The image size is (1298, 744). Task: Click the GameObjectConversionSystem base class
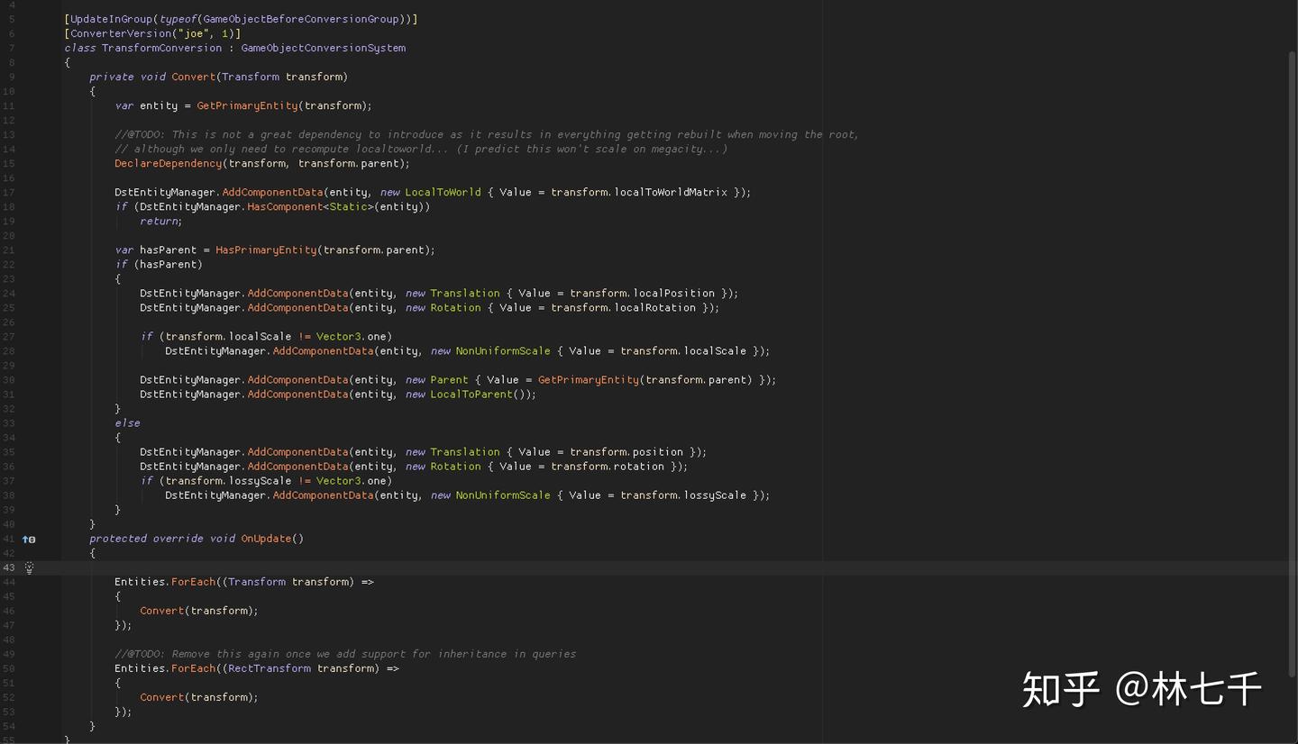[323, 48]
